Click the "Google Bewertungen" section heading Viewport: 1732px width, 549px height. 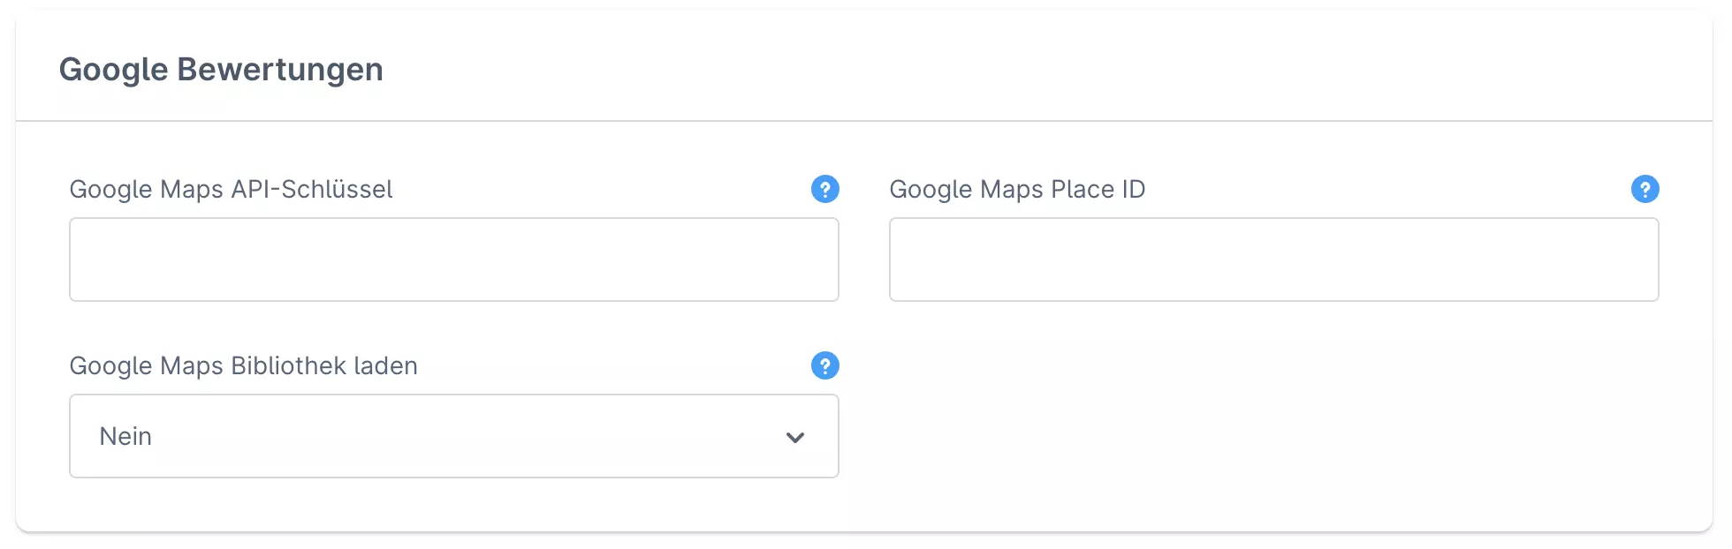[x=221, y=69]
